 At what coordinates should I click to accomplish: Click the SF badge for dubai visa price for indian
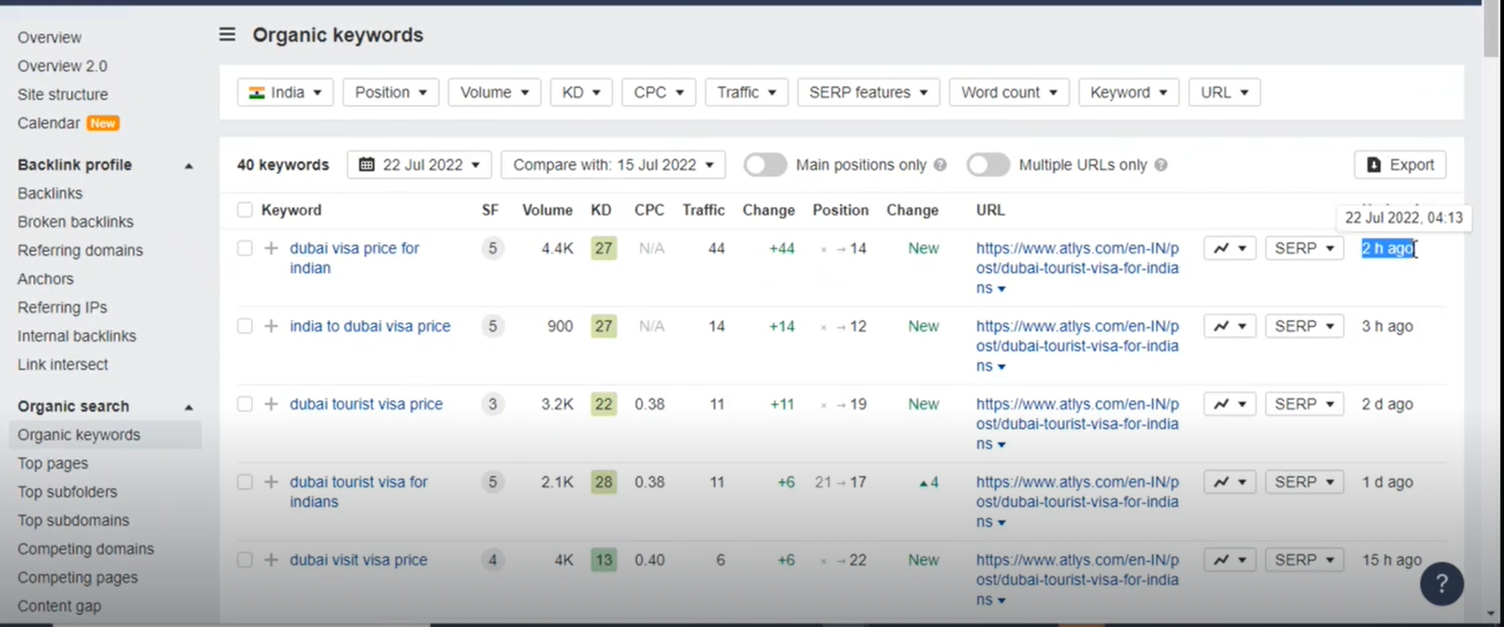pos(492,248)
